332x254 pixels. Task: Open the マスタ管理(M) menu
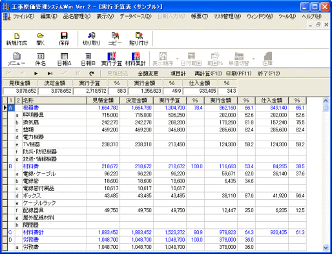(x=227, y=16)
